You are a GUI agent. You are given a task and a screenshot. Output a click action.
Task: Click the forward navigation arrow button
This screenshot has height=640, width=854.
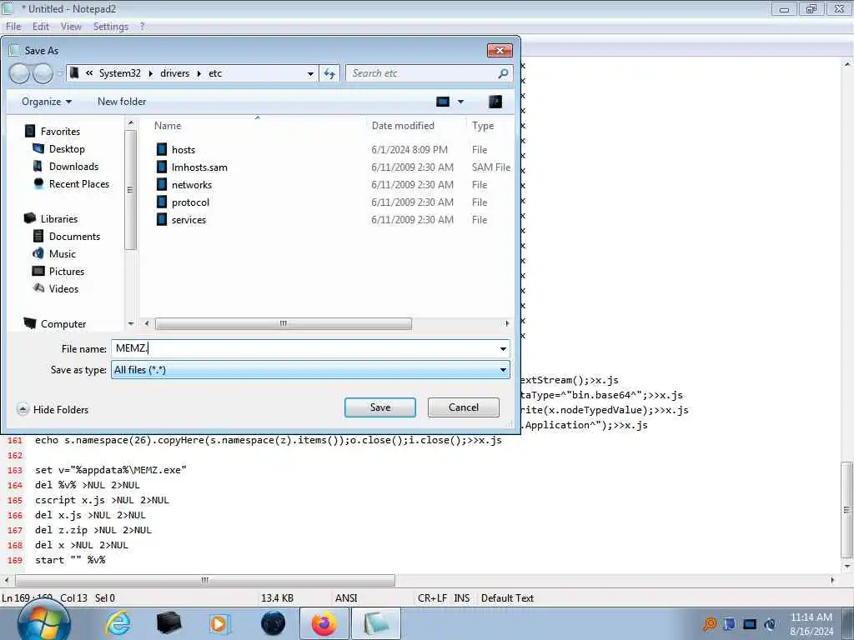[43, 73]
